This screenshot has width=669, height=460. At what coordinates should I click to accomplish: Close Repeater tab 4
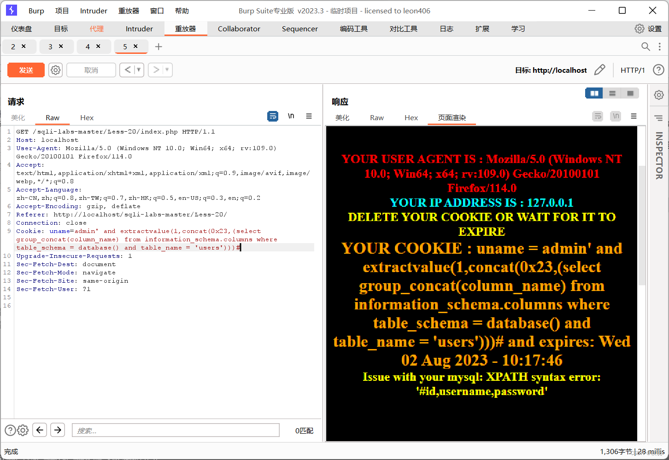(x=98, y=46)
